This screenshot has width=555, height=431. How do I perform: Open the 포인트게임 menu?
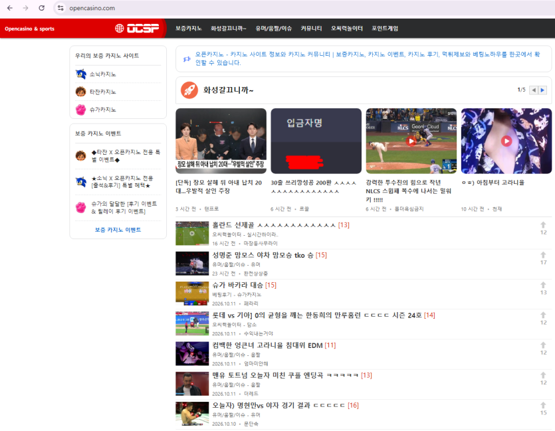click(385, 29)
